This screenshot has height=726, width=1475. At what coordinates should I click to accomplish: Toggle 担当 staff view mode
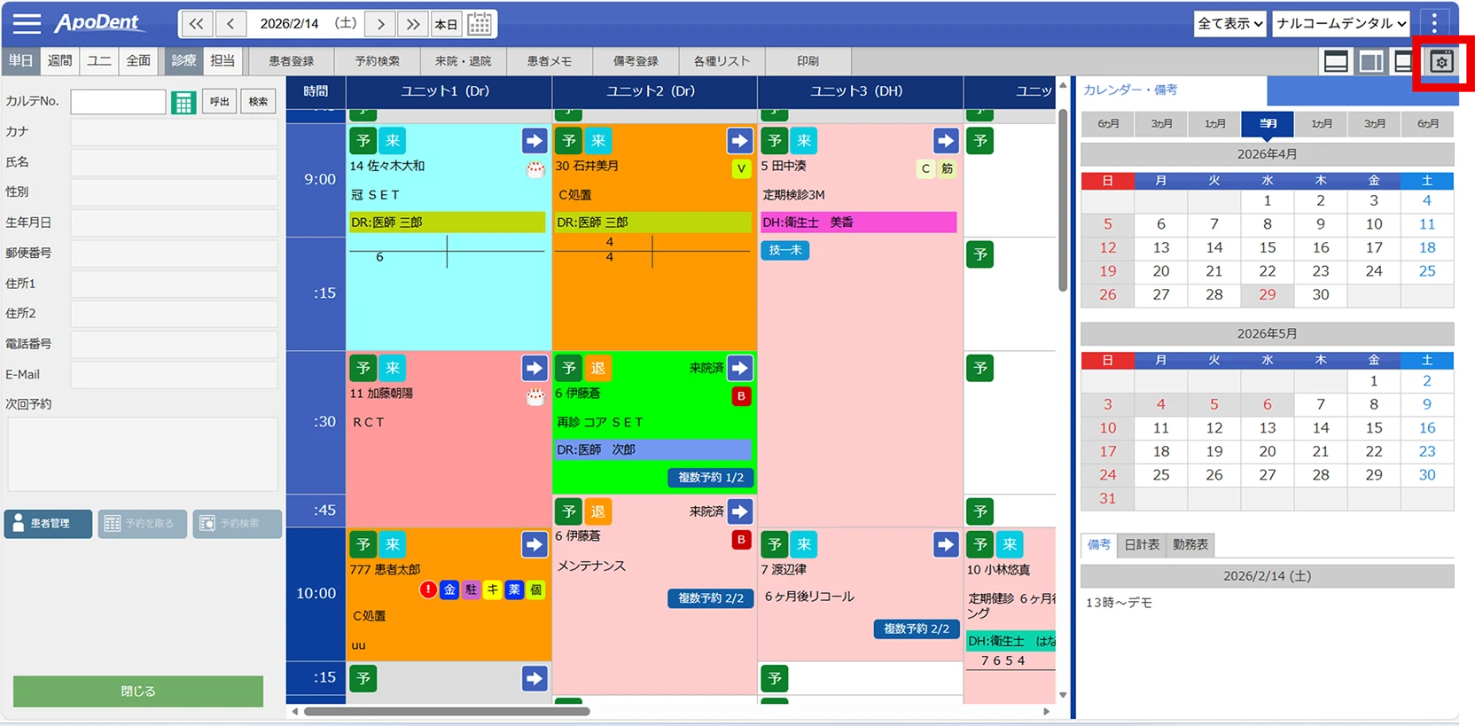(222, 61)
